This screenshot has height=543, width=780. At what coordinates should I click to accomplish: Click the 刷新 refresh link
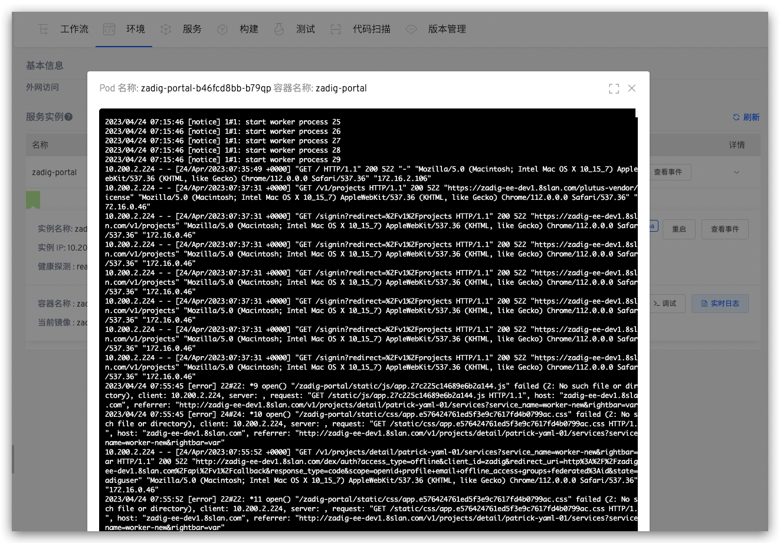point(746,117)
